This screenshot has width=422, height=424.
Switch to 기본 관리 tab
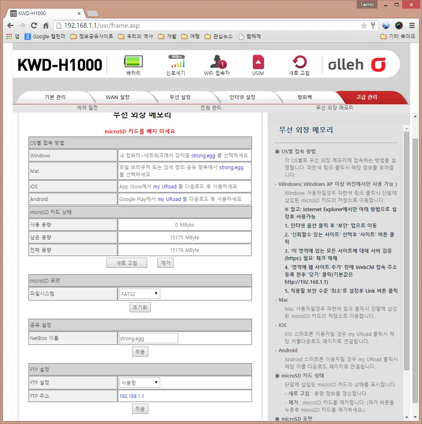[x=55, y=97]
